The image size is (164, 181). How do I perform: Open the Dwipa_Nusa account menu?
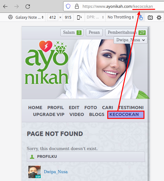point(130,40)
